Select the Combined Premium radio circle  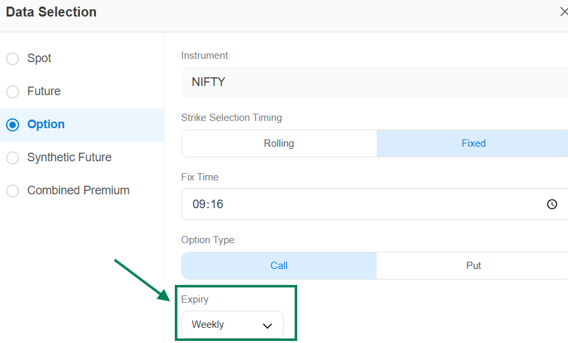(13, 191)
